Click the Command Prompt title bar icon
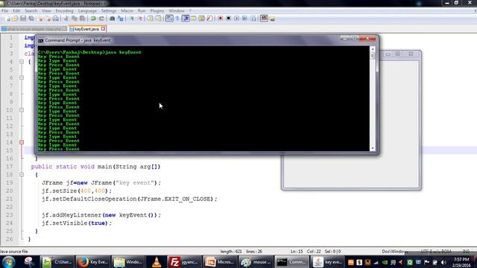The height and width of the screenshot is (268, 477). tap(40, 40)
